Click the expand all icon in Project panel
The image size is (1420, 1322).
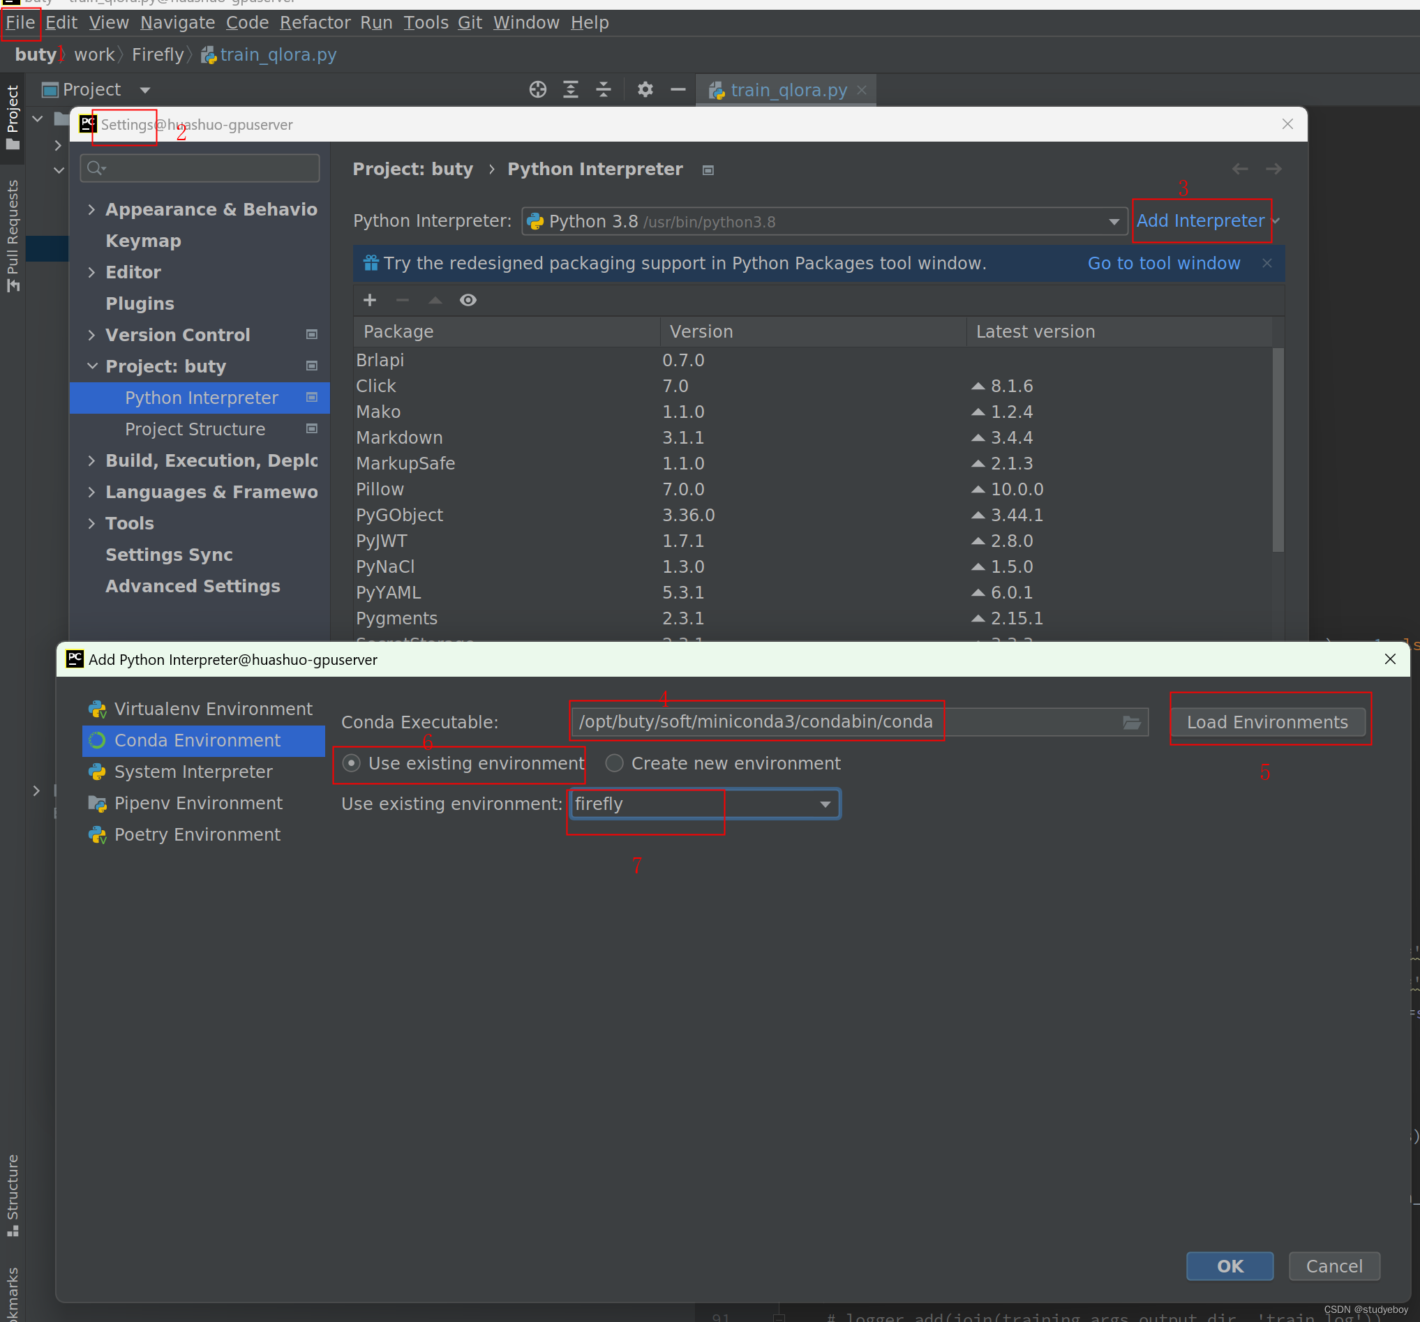coord(571,89)
